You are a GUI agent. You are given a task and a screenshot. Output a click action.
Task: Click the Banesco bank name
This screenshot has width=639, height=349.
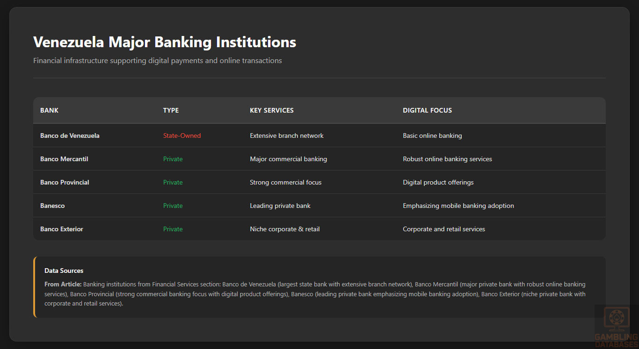click(52, 206)
